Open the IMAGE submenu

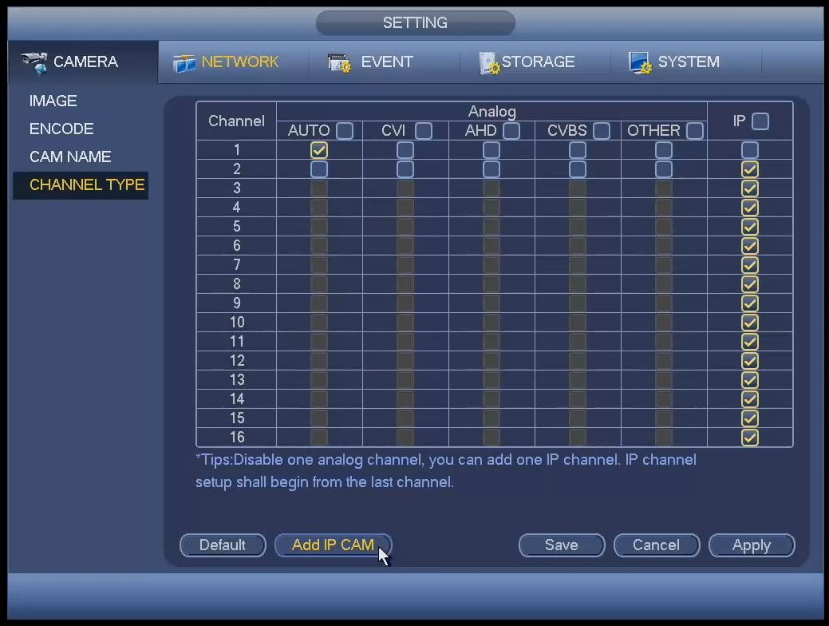click(53, 101)
